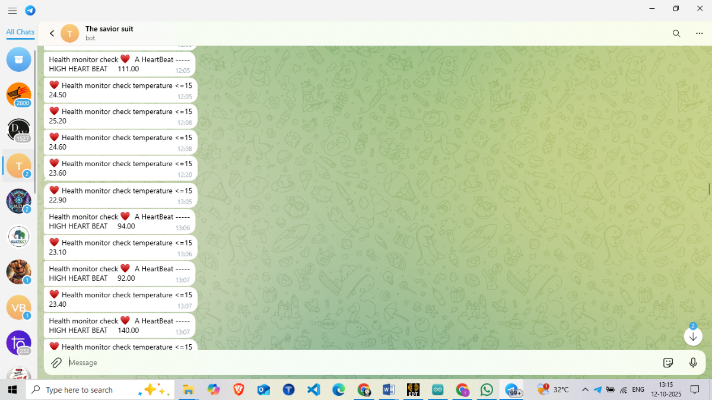Viewport: 712px width, 400px height.
Task: Open The savior suit bot profile title
Action: tap(109, 29)
